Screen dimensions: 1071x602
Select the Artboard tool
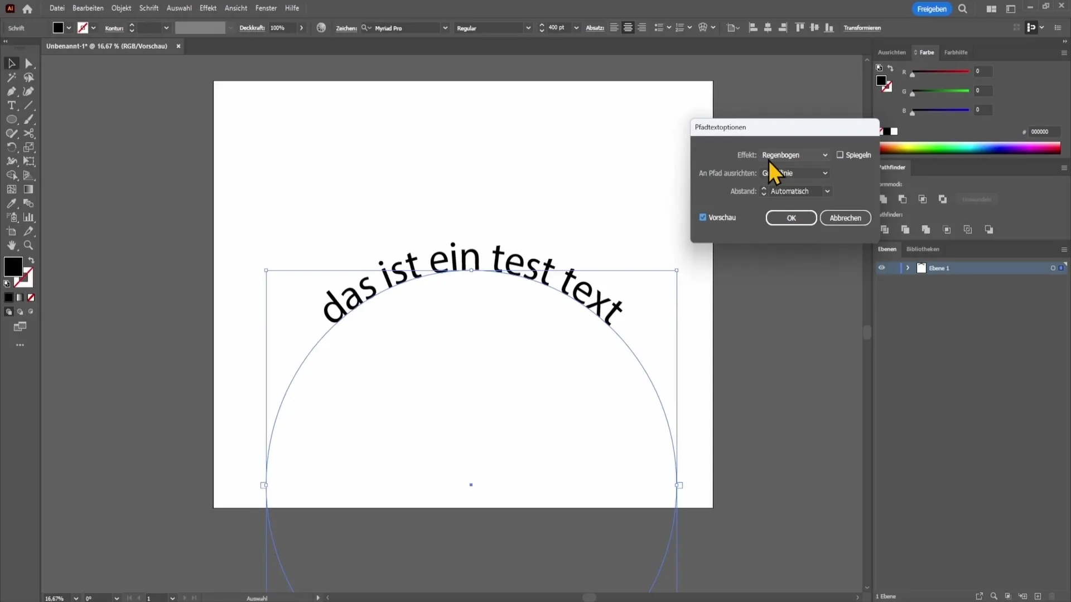click(x=11, y=231)
